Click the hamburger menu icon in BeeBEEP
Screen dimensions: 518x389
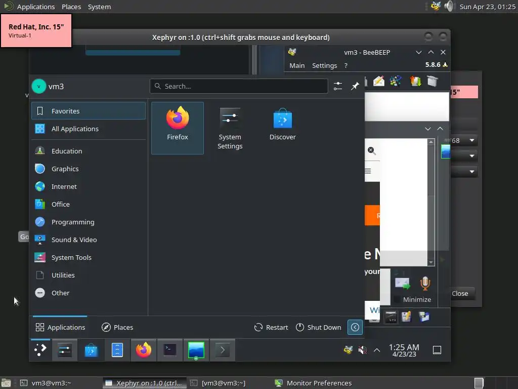tap(368, 171)
